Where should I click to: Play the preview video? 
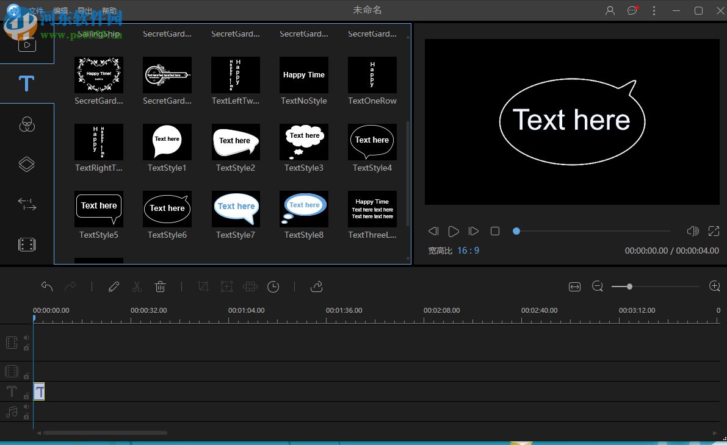point(454,231)
